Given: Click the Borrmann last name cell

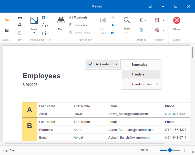Looking at the screenshot, I should pos(46,130).
